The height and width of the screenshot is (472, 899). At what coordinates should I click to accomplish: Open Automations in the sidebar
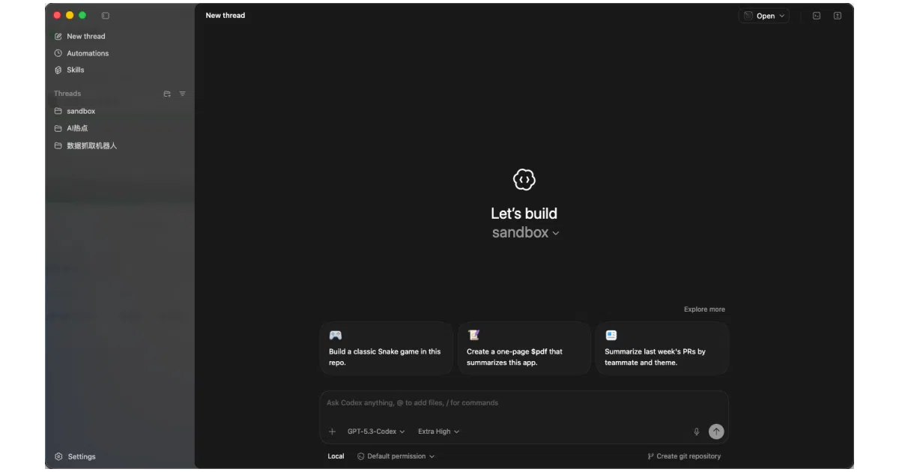click(x=82, y=53)
